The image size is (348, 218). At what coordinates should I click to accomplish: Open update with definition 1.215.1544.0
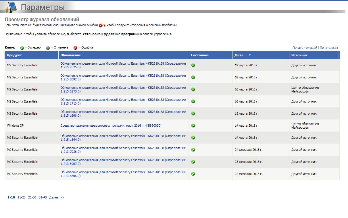pyautogui.click(x=123, y=138)
